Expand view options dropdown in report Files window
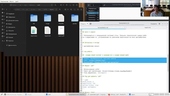Viewport: 170px width, 96px height. click(x=68, y=10)
